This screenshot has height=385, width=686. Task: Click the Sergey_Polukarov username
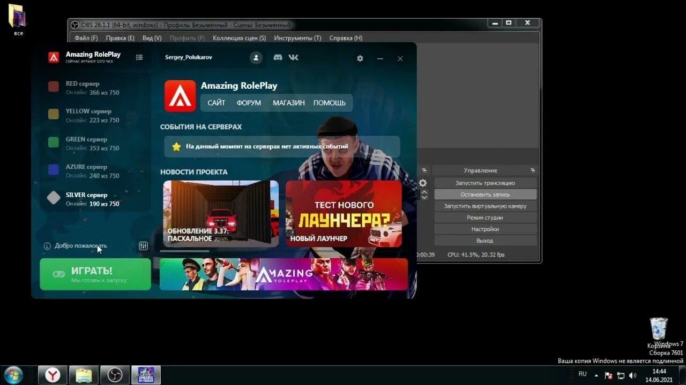188,57
